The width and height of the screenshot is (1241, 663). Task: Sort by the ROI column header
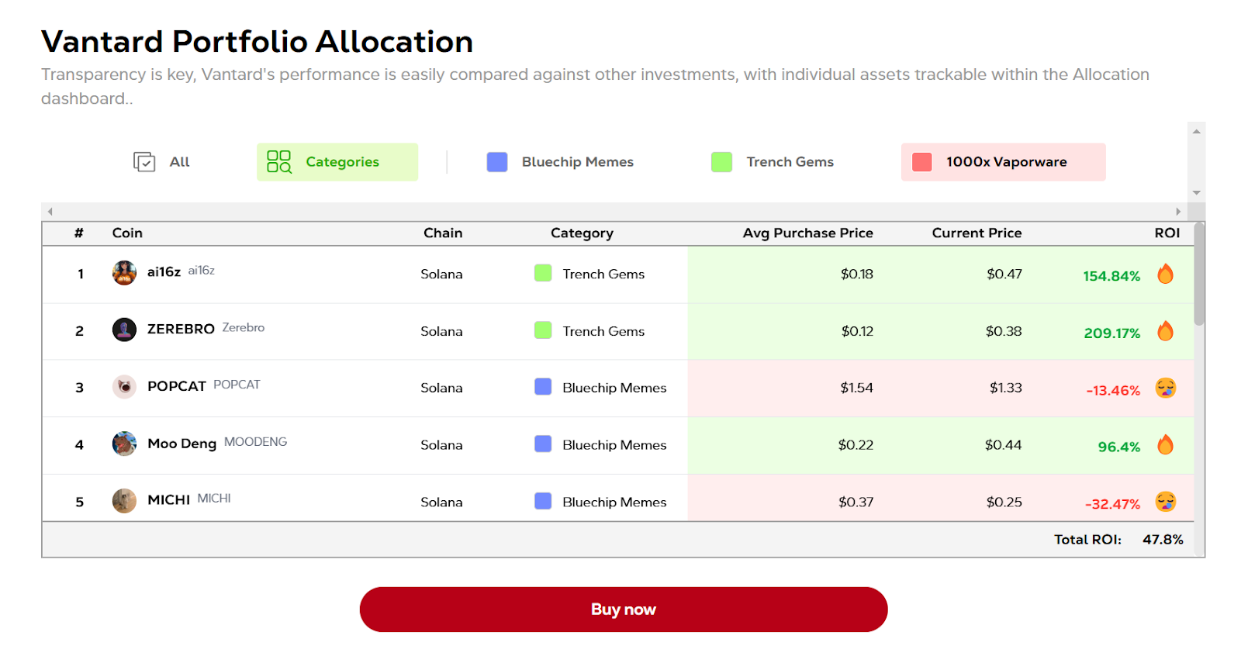(1167, 233)
